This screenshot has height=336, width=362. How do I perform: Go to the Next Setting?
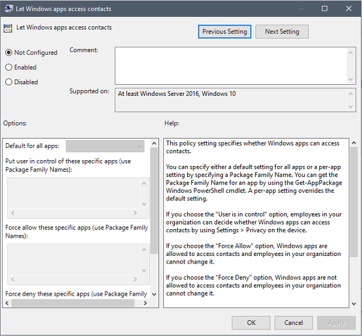tap(282, 32)
